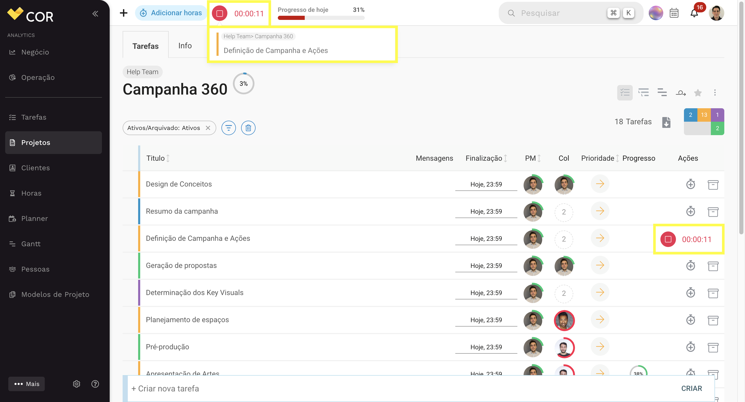Click the 3% project progress circle

(x=243, y=83)
